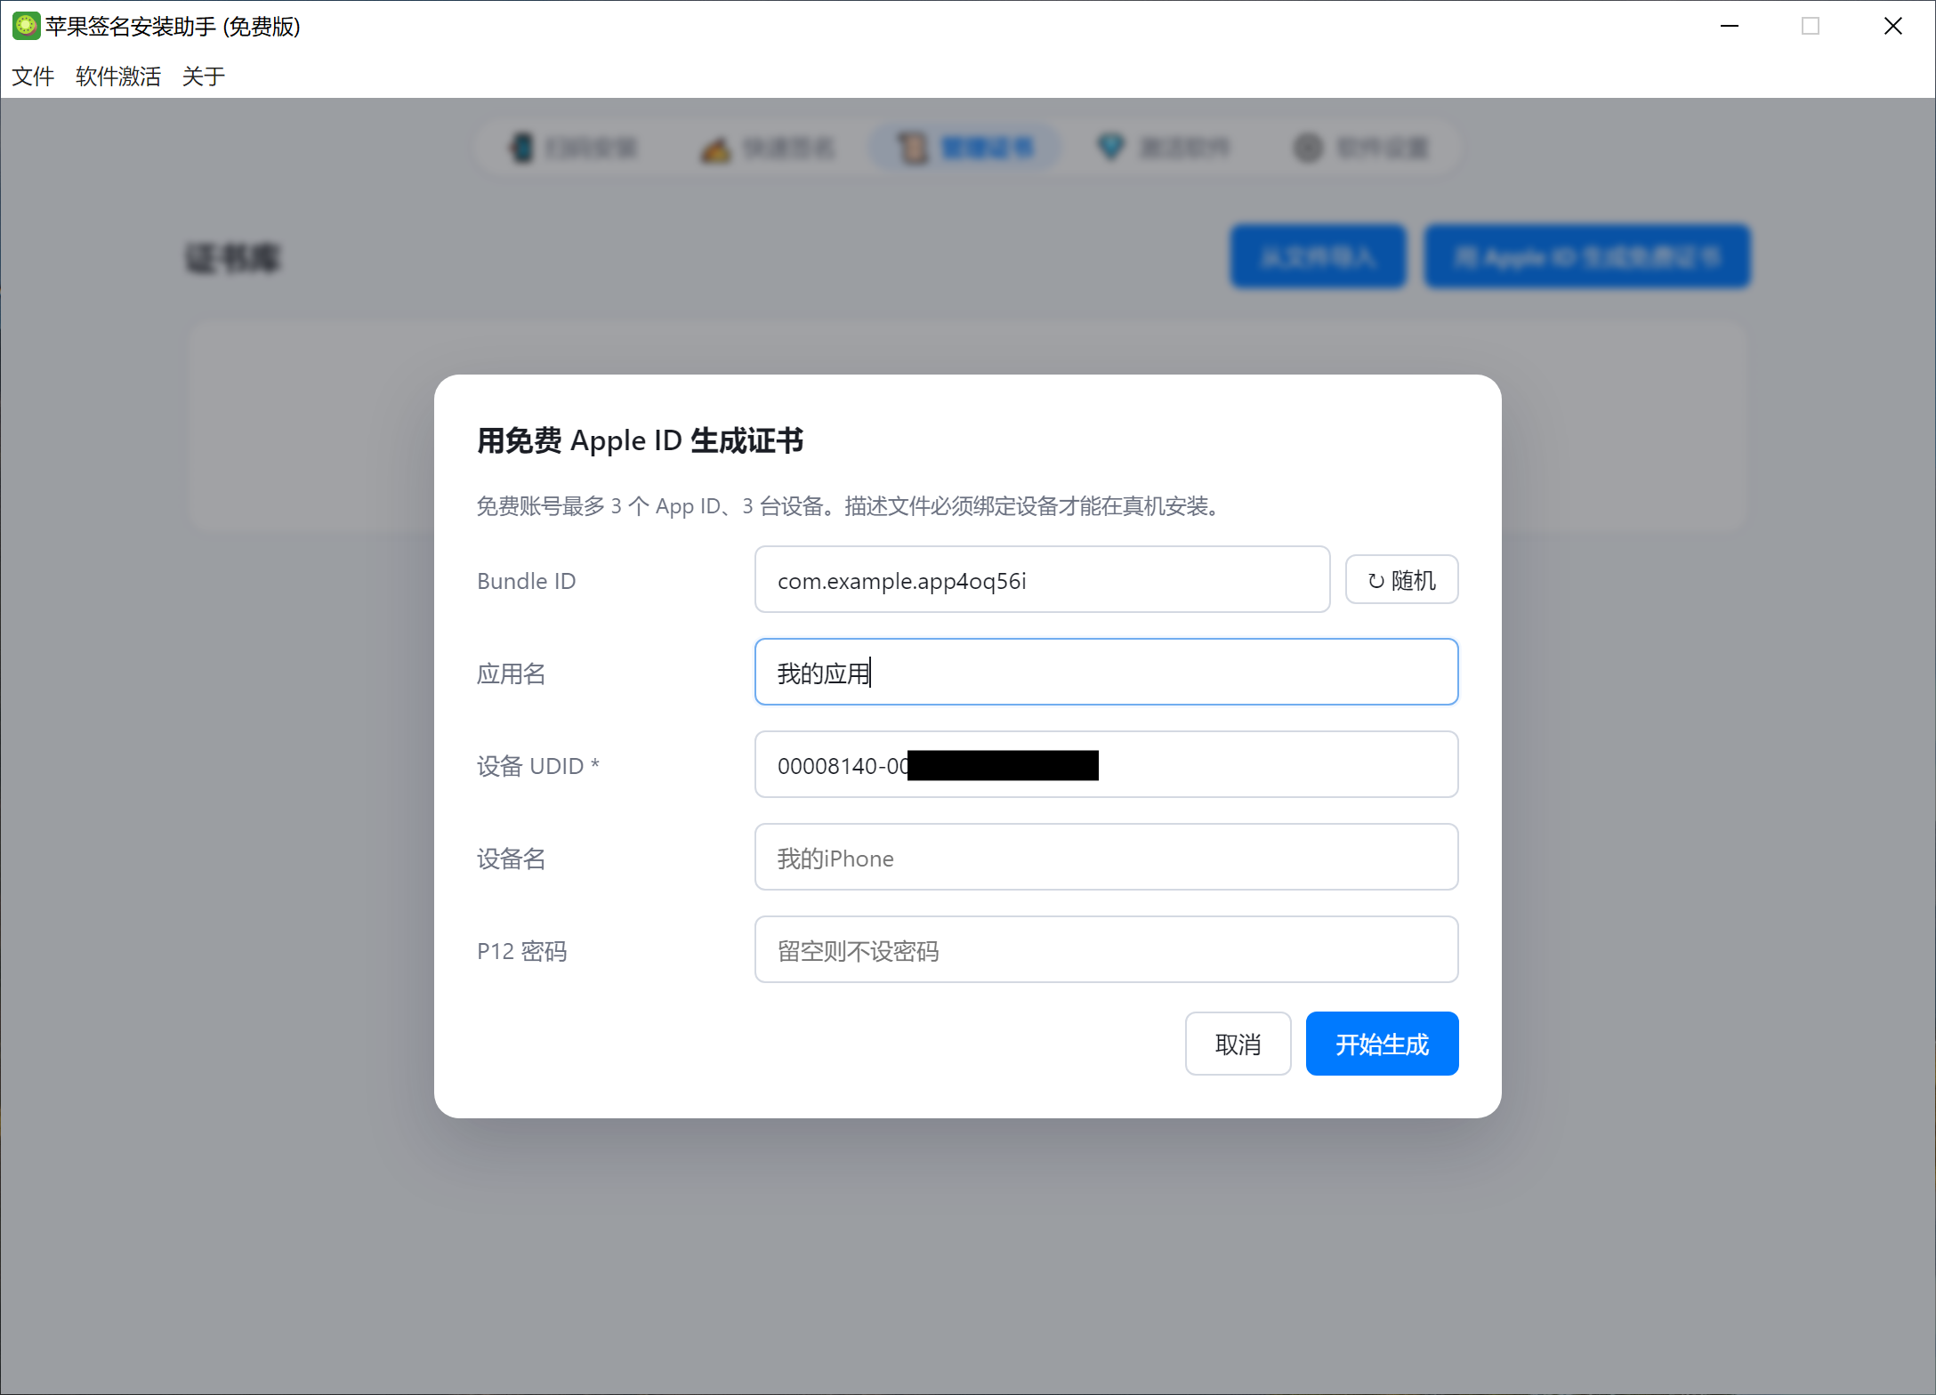
Task: Maximize the application window
Action: 1811,26
